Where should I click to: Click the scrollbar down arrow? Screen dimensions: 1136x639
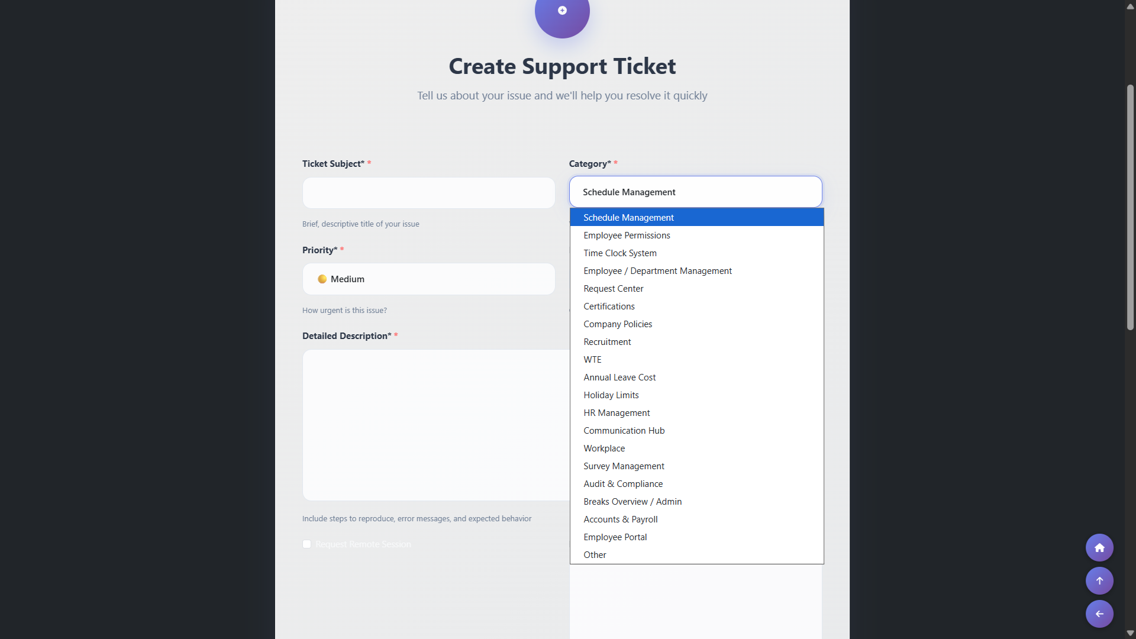[x=1129, y=632]
